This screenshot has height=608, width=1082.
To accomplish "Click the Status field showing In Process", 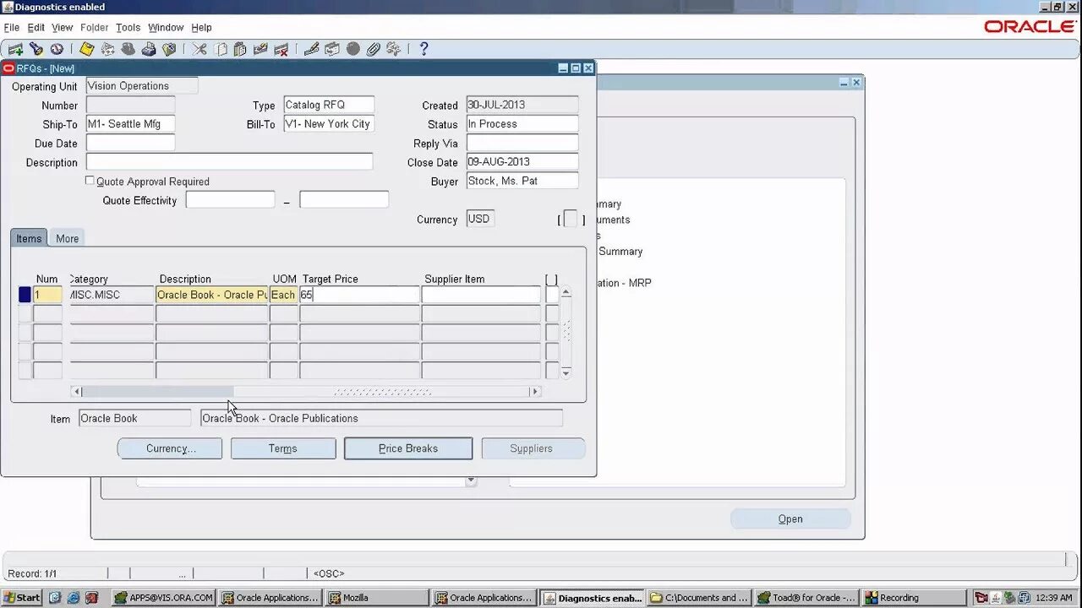I will tap(522, 123).
